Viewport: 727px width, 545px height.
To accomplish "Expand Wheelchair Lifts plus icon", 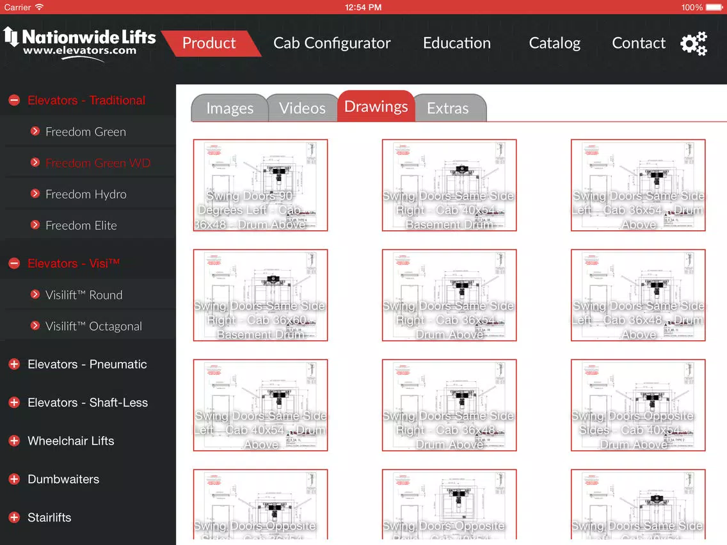I will click(x=14, y=441).
